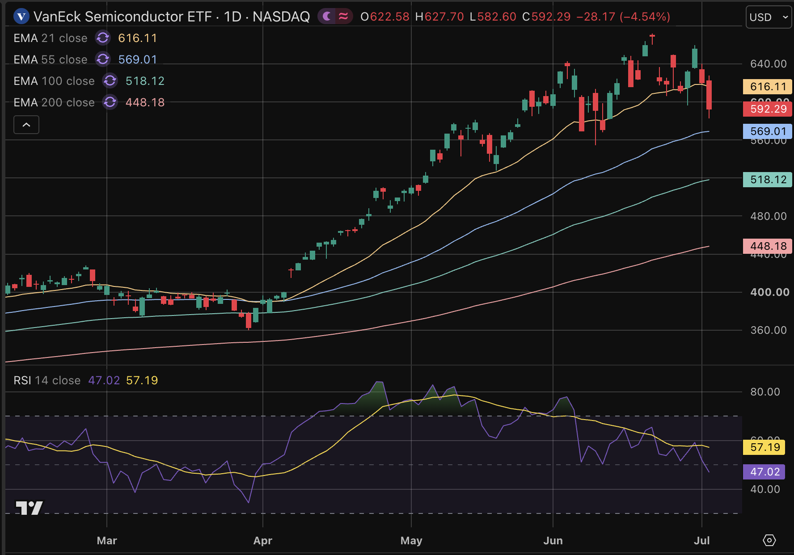Screen dimensions: 794x555
Task: Click the 480.00 price axis label
Action: click(x=768, y=216)
